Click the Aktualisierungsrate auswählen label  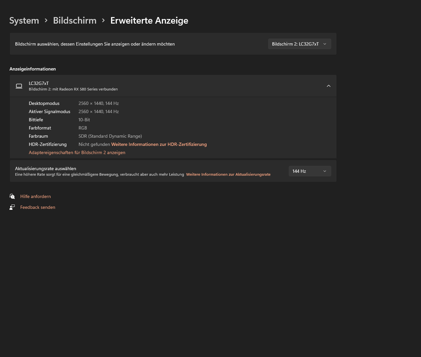[46, 169]
